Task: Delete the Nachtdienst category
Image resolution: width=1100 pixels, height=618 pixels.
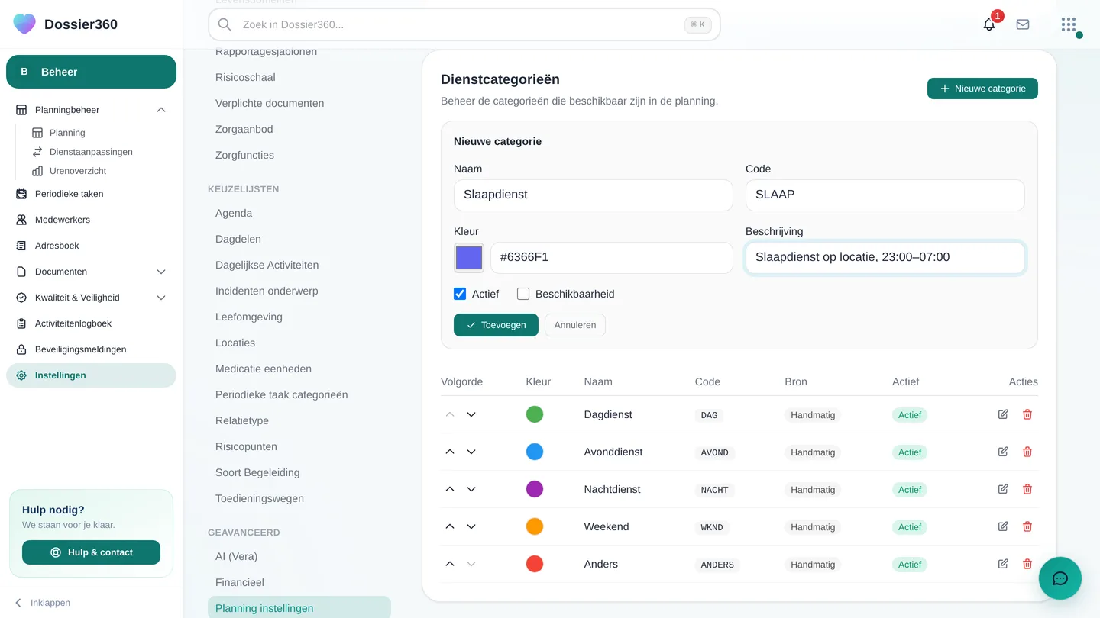Action: [1027, 489]
